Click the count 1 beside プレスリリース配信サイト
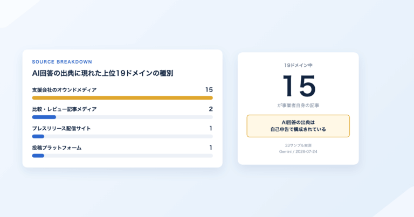 tap(211, 128)
